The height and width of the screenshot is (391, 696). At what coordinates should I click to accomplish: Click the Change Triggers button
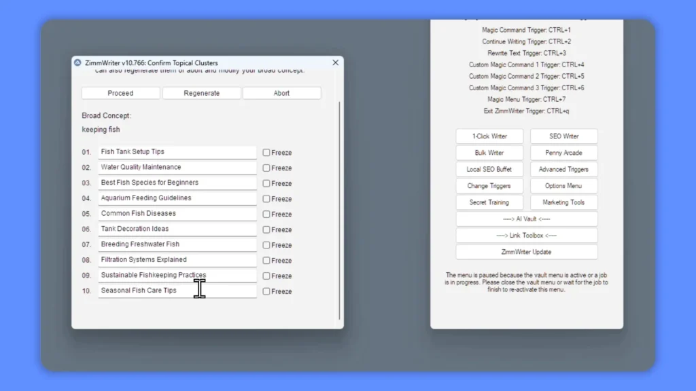click(489, 185)
